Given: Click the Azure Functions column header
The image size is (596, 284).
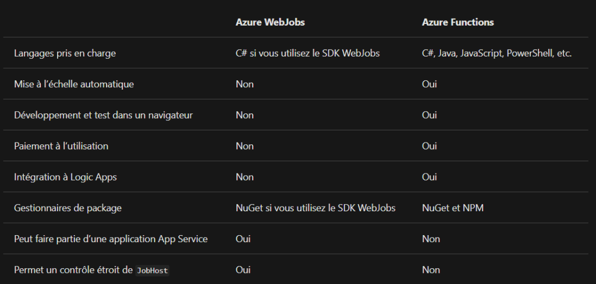Looking at the screenshot, I should 457,22.
